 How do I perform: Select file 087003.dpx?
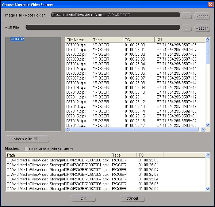76,59
